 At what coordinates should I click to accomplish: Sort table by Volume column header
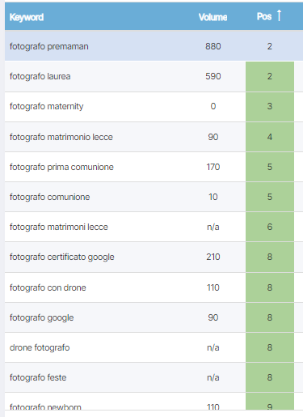point(213,17)
